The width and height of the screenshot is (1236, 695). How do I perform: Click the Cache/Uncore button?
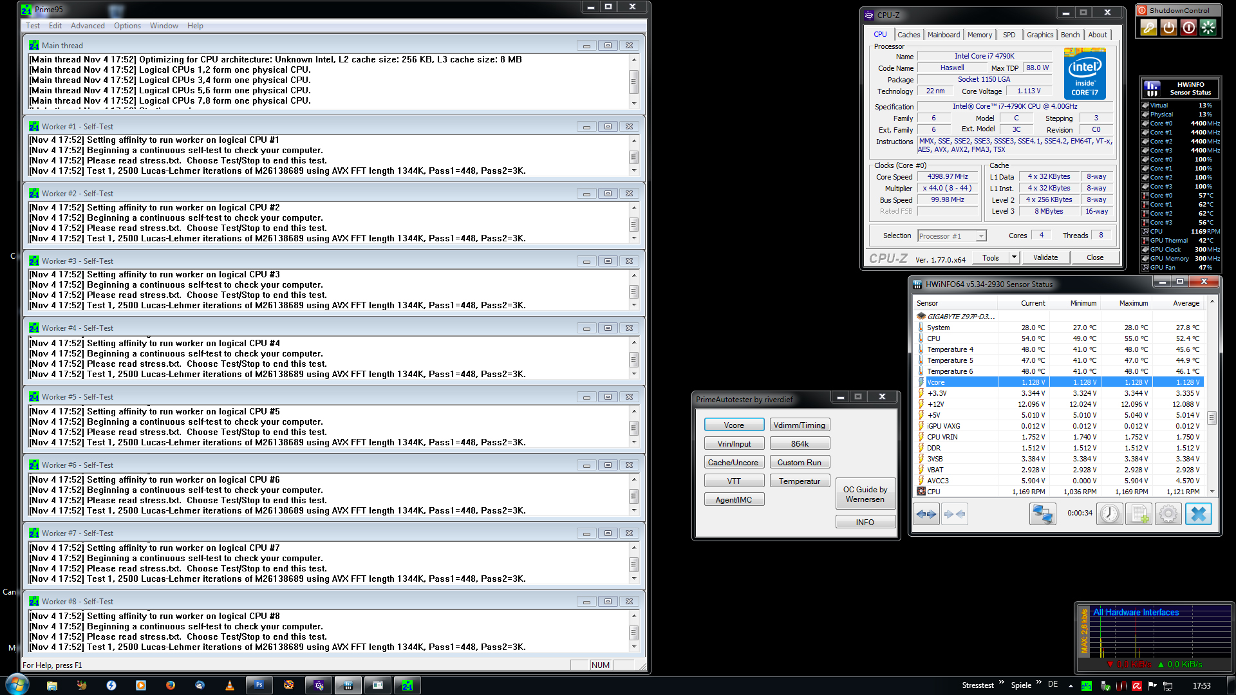(x=734, y=463)
